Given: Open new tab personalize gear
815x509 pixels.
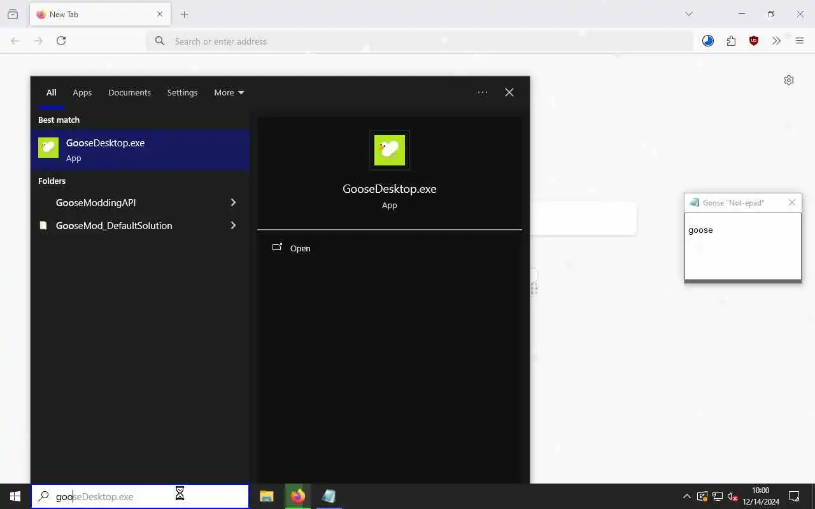Looking at the screenshot, I should click(789, 80).
